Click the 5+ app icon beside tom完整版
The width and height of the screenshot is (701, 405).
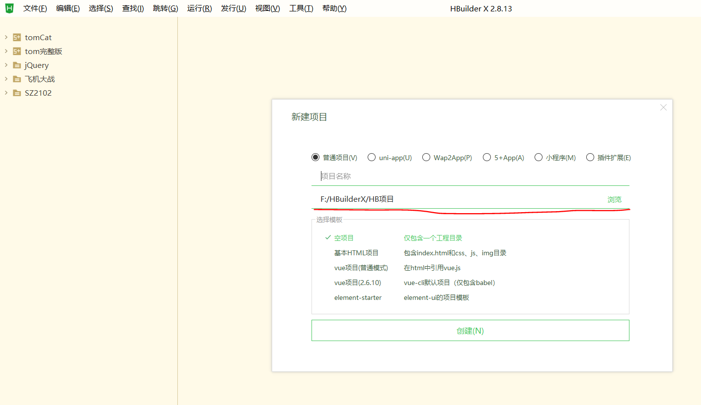pos(16,51)
